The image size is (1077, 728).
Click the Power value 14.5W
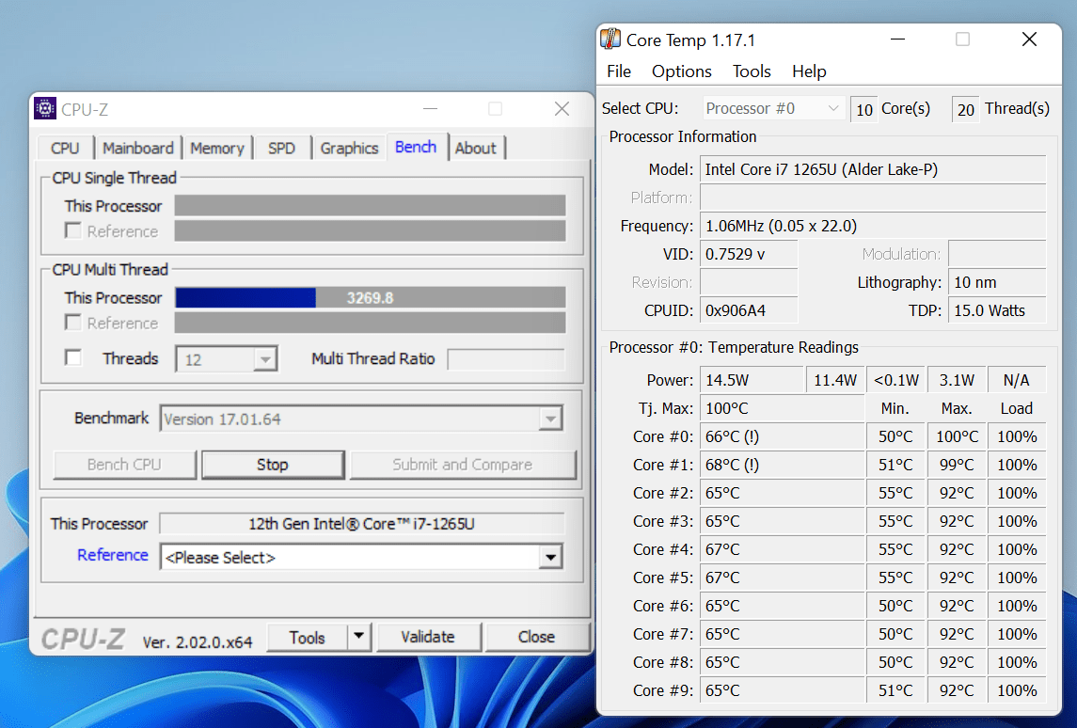[752, 380]
